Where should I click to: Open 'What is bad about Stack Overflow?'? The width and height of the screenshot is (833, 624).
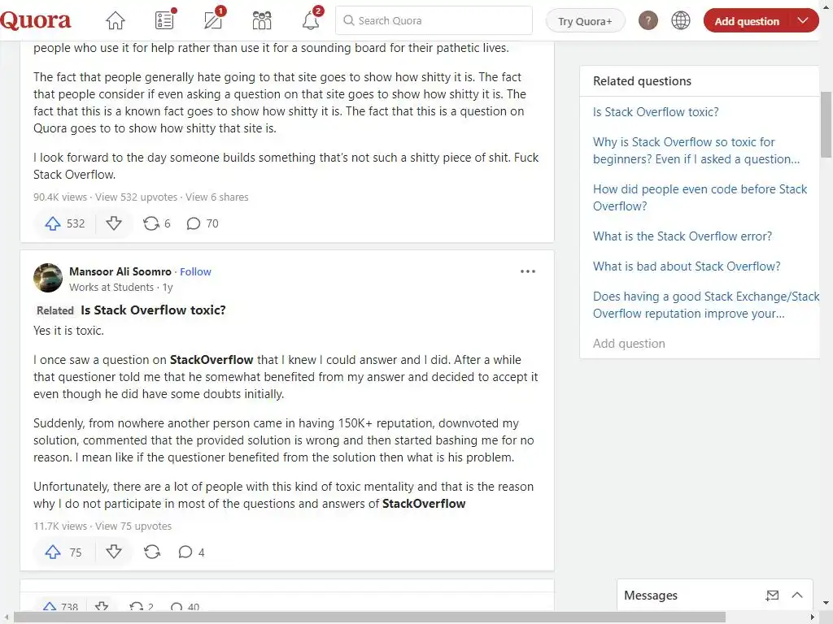tap(687, 266)
